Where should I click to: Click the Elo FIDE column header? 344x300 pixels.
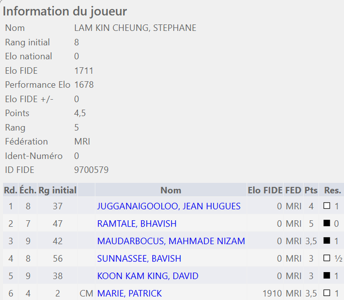click(x=265, y=190)
